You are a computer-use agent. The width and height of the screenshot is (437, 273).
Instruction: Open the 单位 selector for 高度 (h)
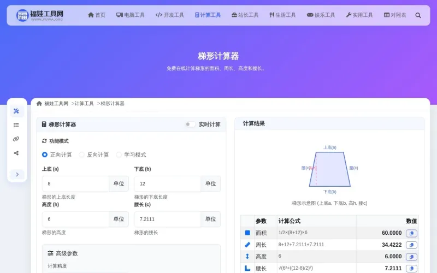point(119,219)
